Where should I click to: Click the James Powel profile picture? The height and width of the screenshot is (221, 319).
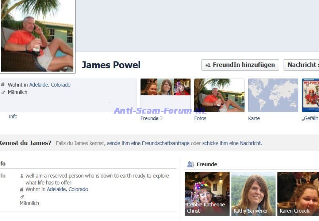pos(37,36)
